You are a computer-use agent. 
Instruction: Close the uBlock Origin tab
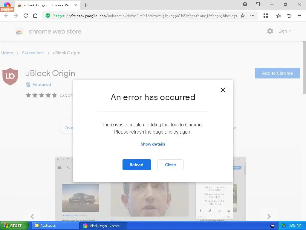(x=76, y=5)
